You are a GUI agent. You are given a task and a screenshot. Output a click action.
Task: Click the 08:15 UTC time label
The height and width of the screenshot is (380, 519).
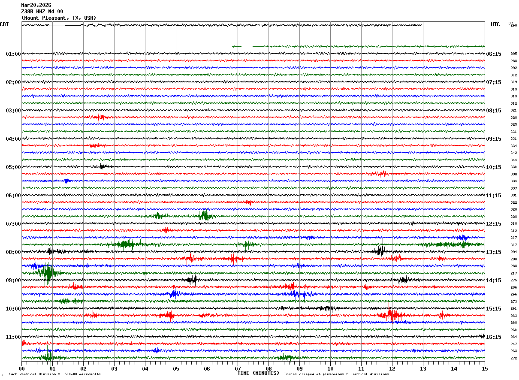pyautogui.click(x=494, y=111)
